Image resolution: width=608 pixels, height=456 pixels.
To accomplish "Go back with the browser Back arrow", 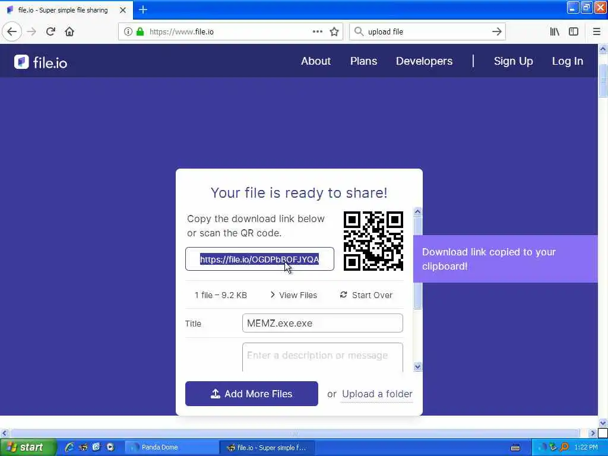I will click(12, 31).
